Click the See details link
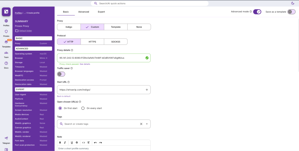Screen dimensions: 299x151 [85, 64]
